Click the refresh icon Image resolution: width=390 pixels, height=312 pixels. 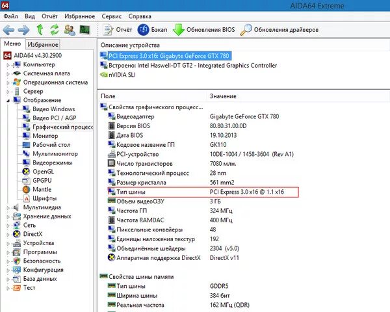[55, 30]
